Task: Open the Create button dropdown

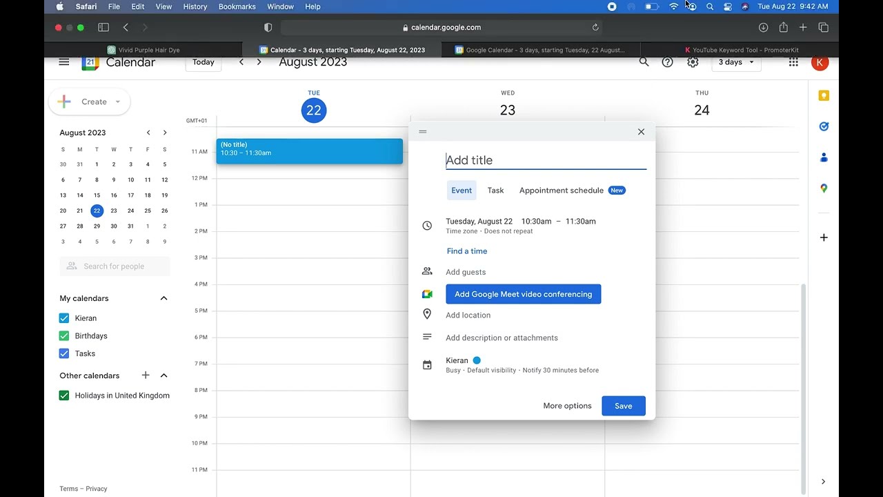Action: [117, 102]
